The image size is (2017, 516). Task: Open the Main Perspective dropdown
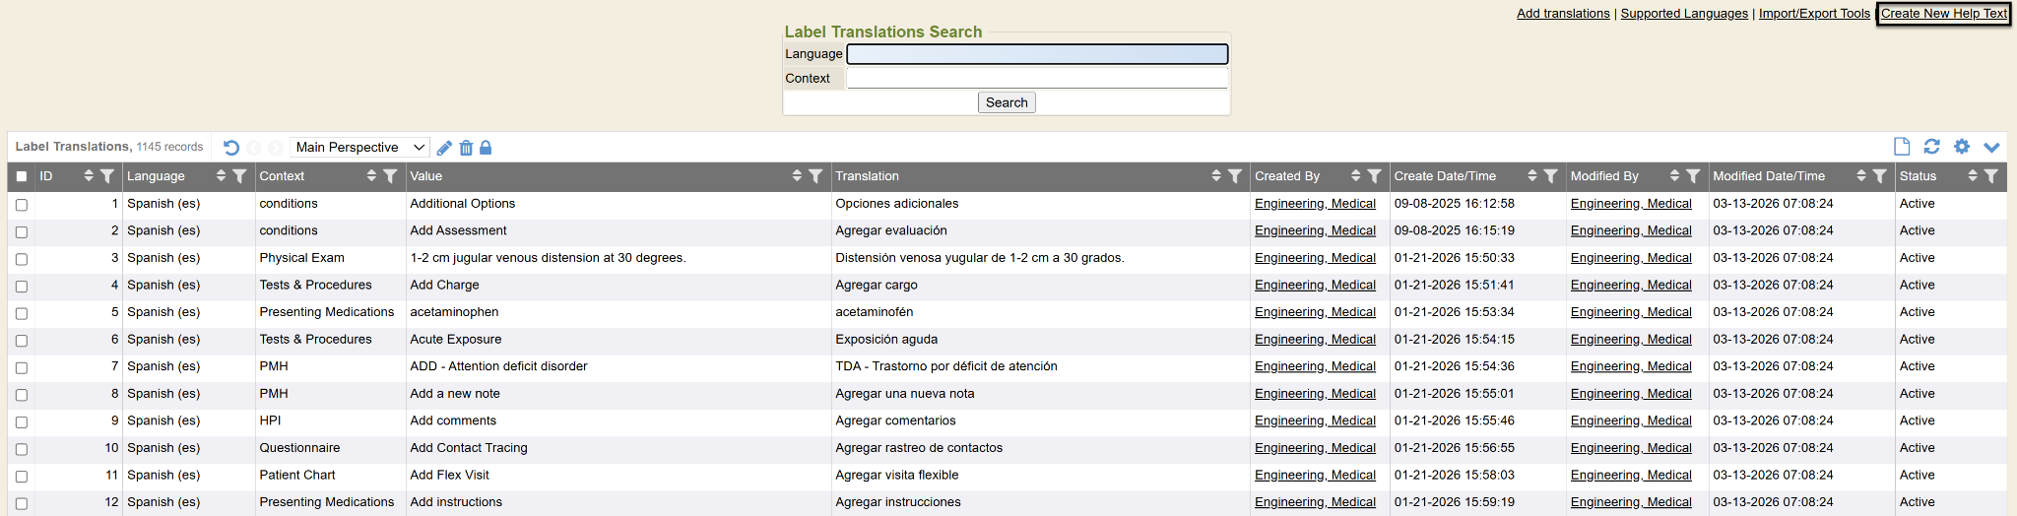point(359,148)
